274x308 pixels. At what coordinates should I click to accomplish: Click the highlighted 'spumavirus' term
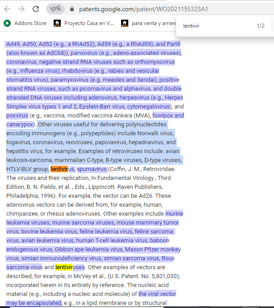(x=92, y=169)
